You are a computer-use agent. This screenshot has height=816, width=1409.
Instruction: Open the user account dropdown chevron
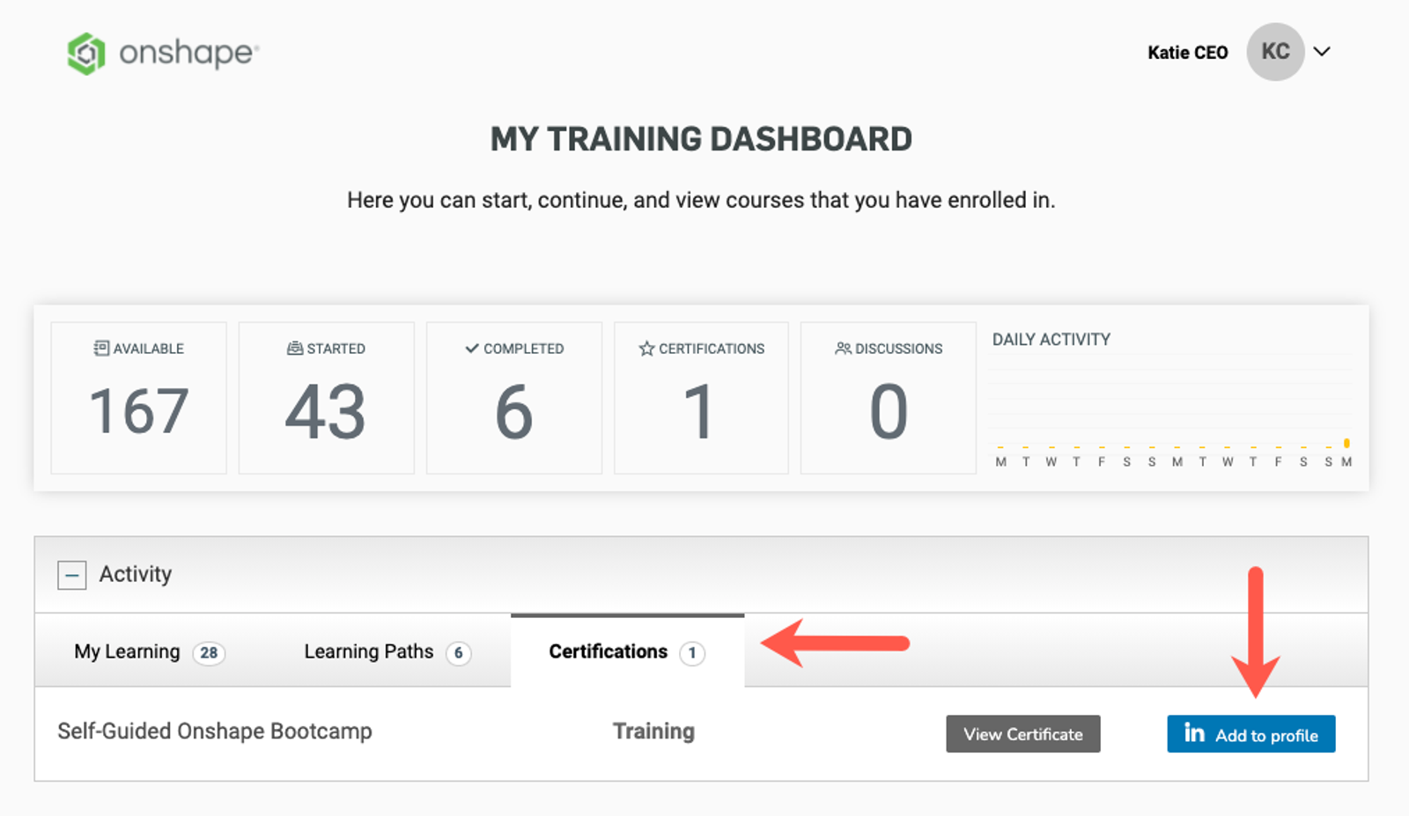tap(1322, 52)
